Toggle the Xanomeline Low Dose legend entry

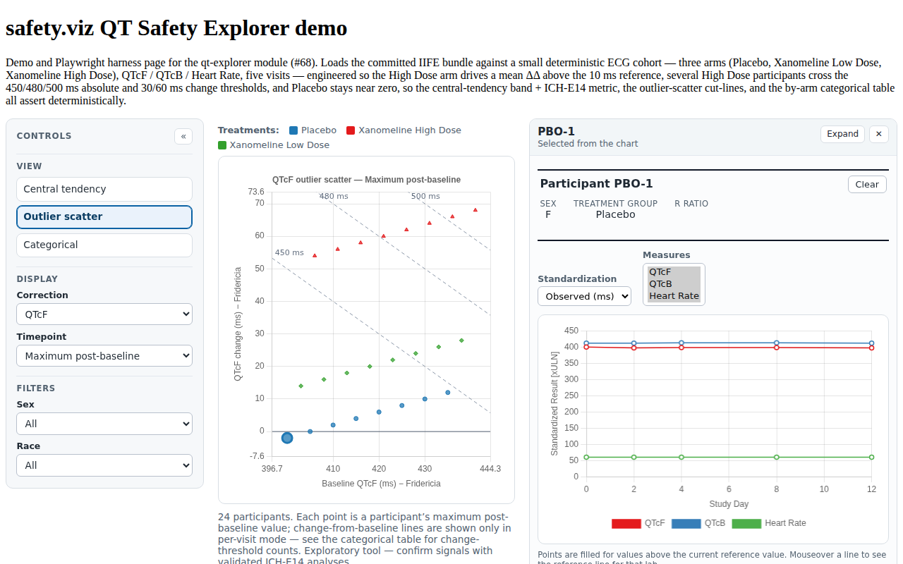pyautogui.click(x=274, y=145)
